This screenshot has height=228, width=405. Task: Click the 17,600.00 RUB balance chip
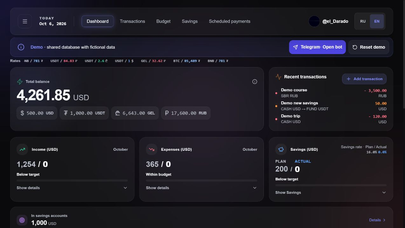(x=186, y=113)
